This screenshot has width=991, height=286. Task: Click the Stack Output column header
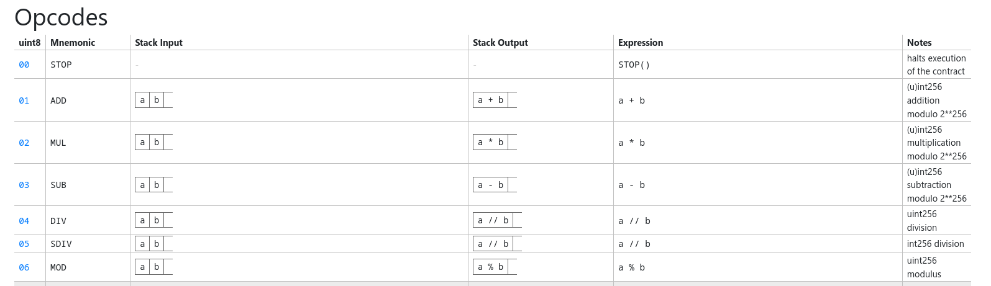pyautogui.click(x=500, y=43)
